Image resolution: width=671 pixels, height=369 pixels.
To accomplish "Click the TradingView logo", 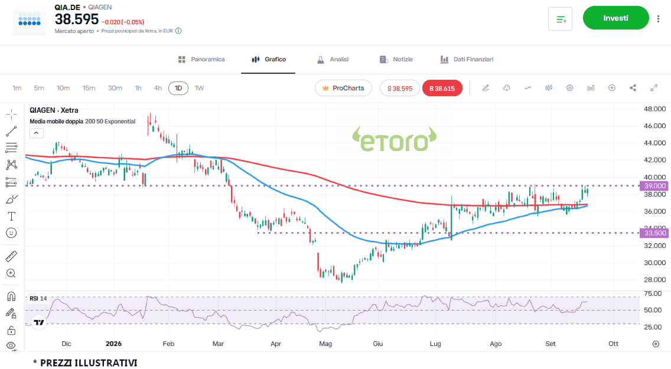I will [x=39, y=322].
